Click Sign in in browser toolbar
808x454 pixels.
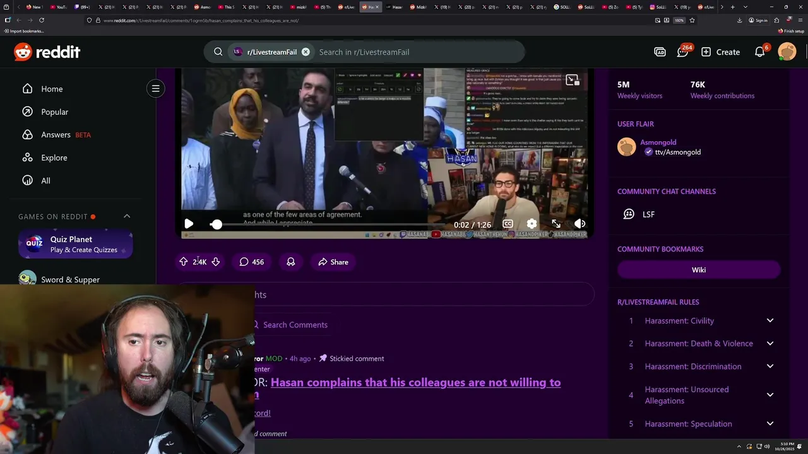(758, 20)
